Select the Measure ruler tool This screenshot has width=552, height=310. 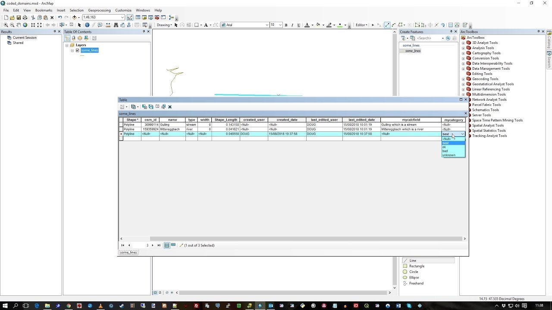[108, 25]
